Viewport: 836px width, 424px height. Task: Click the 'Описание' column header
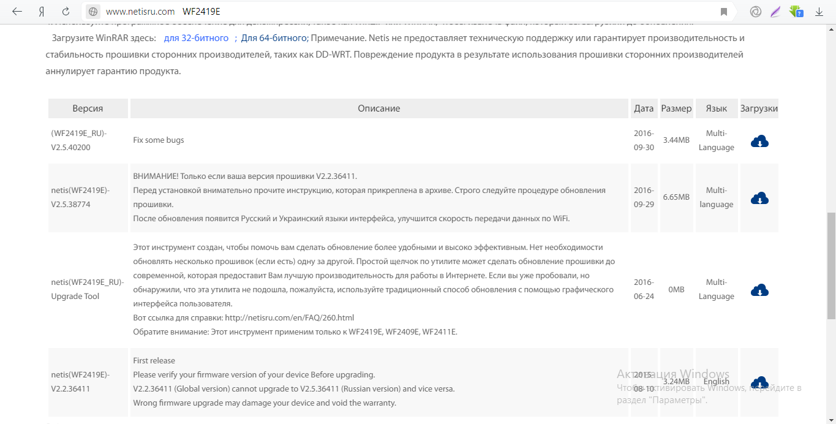(x=379, y=108)
